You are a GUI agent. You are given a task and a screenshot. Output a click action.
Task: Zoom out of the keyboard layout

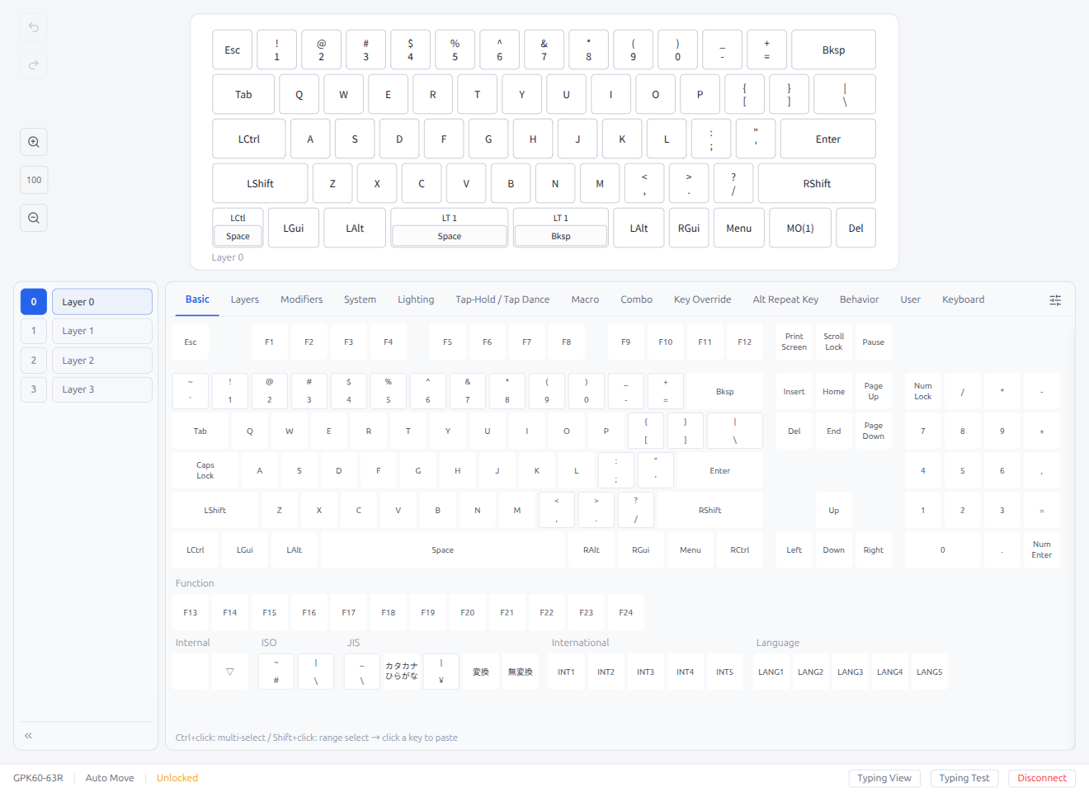(x=33, y=217)
